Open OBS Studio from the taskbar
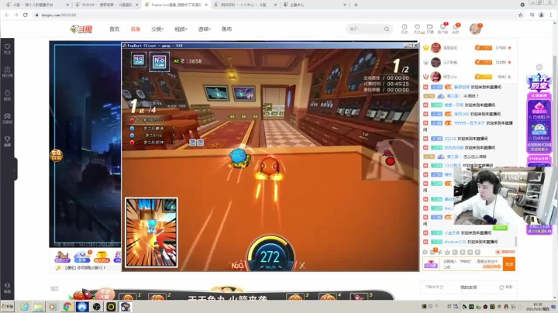The image size is (558, 313). 96,307
